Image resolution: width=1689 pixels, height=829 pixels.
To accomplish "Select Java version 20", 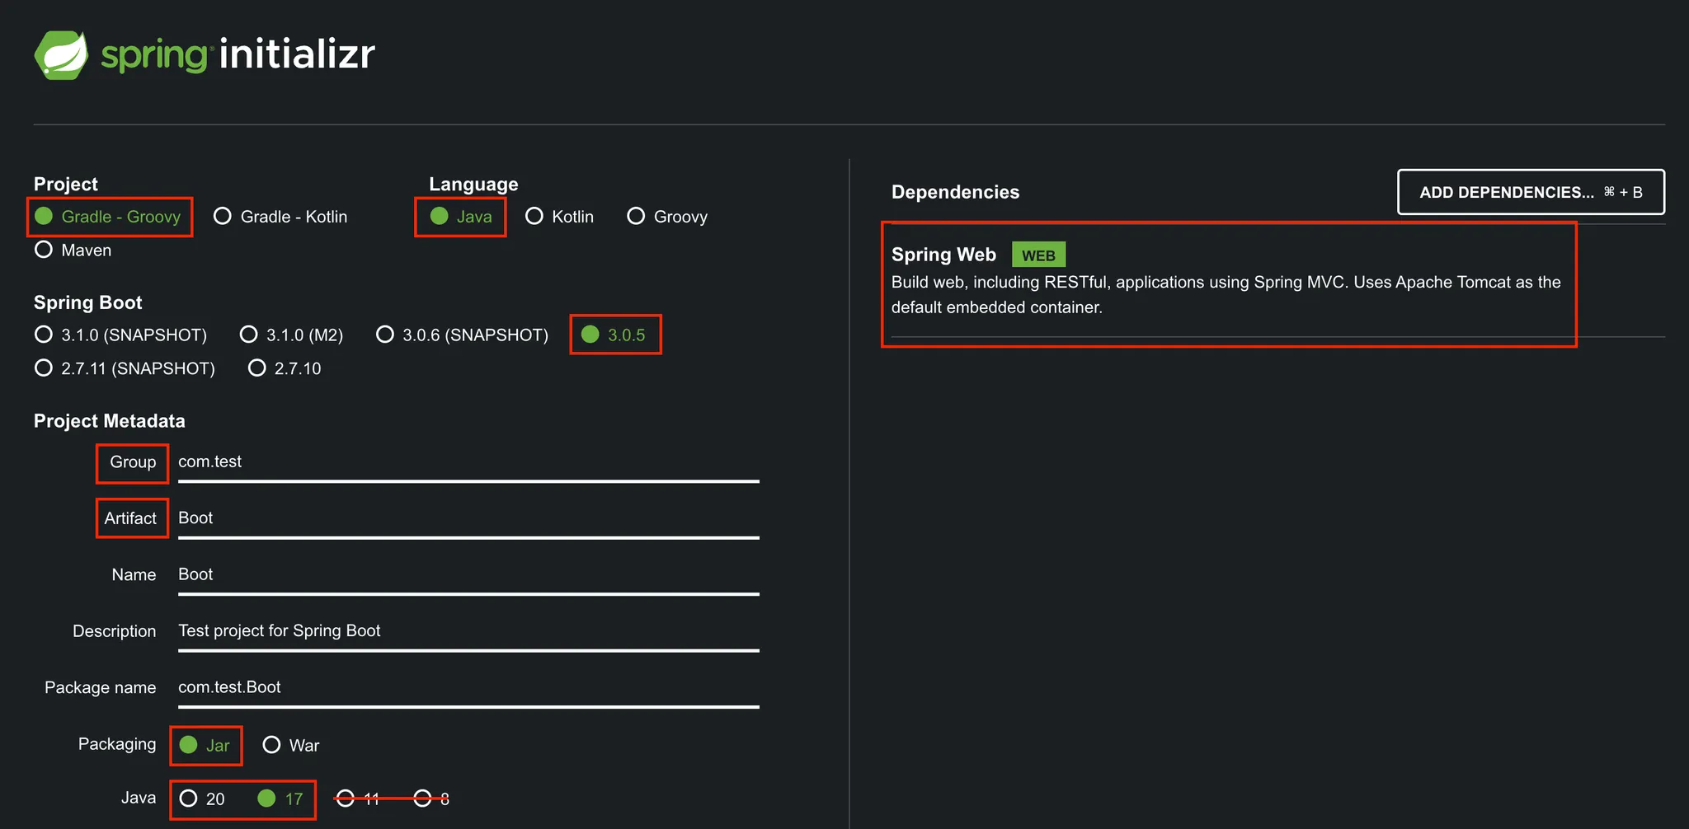I will point(202,799).
